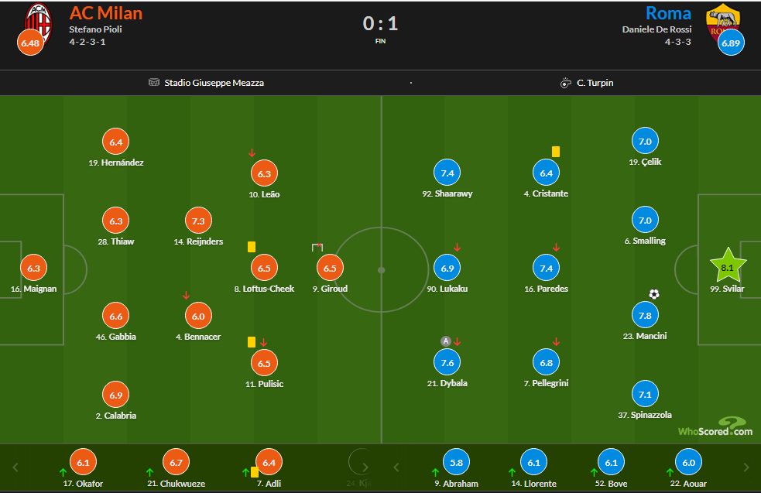This screenshot has height=493, width=761.
Task: Click the stadium icon beside Stadio Giuseppe Meazza
Action: [154, 83]
